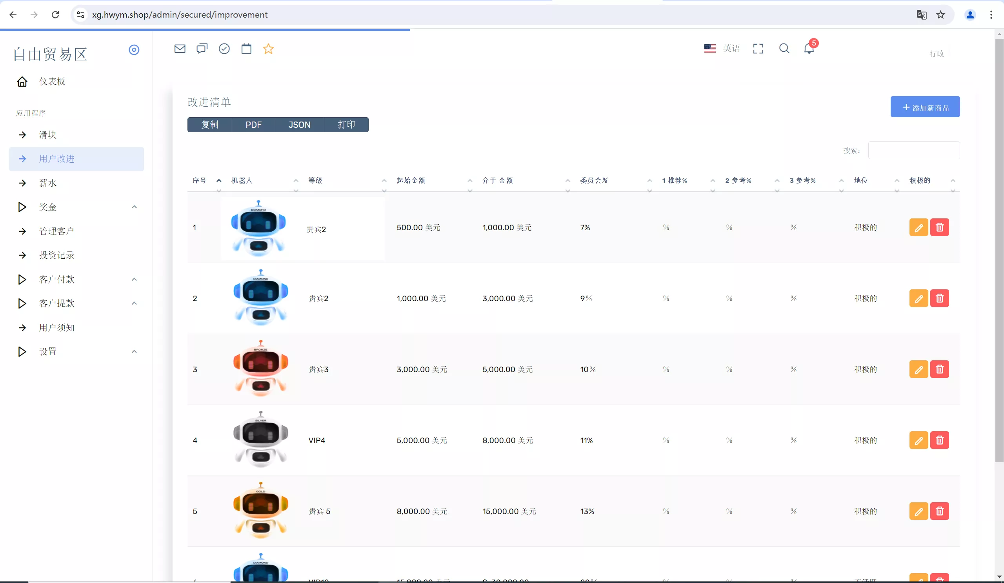
Task: Select 仪表板 in the sidebar
Action: coord(52,81)
